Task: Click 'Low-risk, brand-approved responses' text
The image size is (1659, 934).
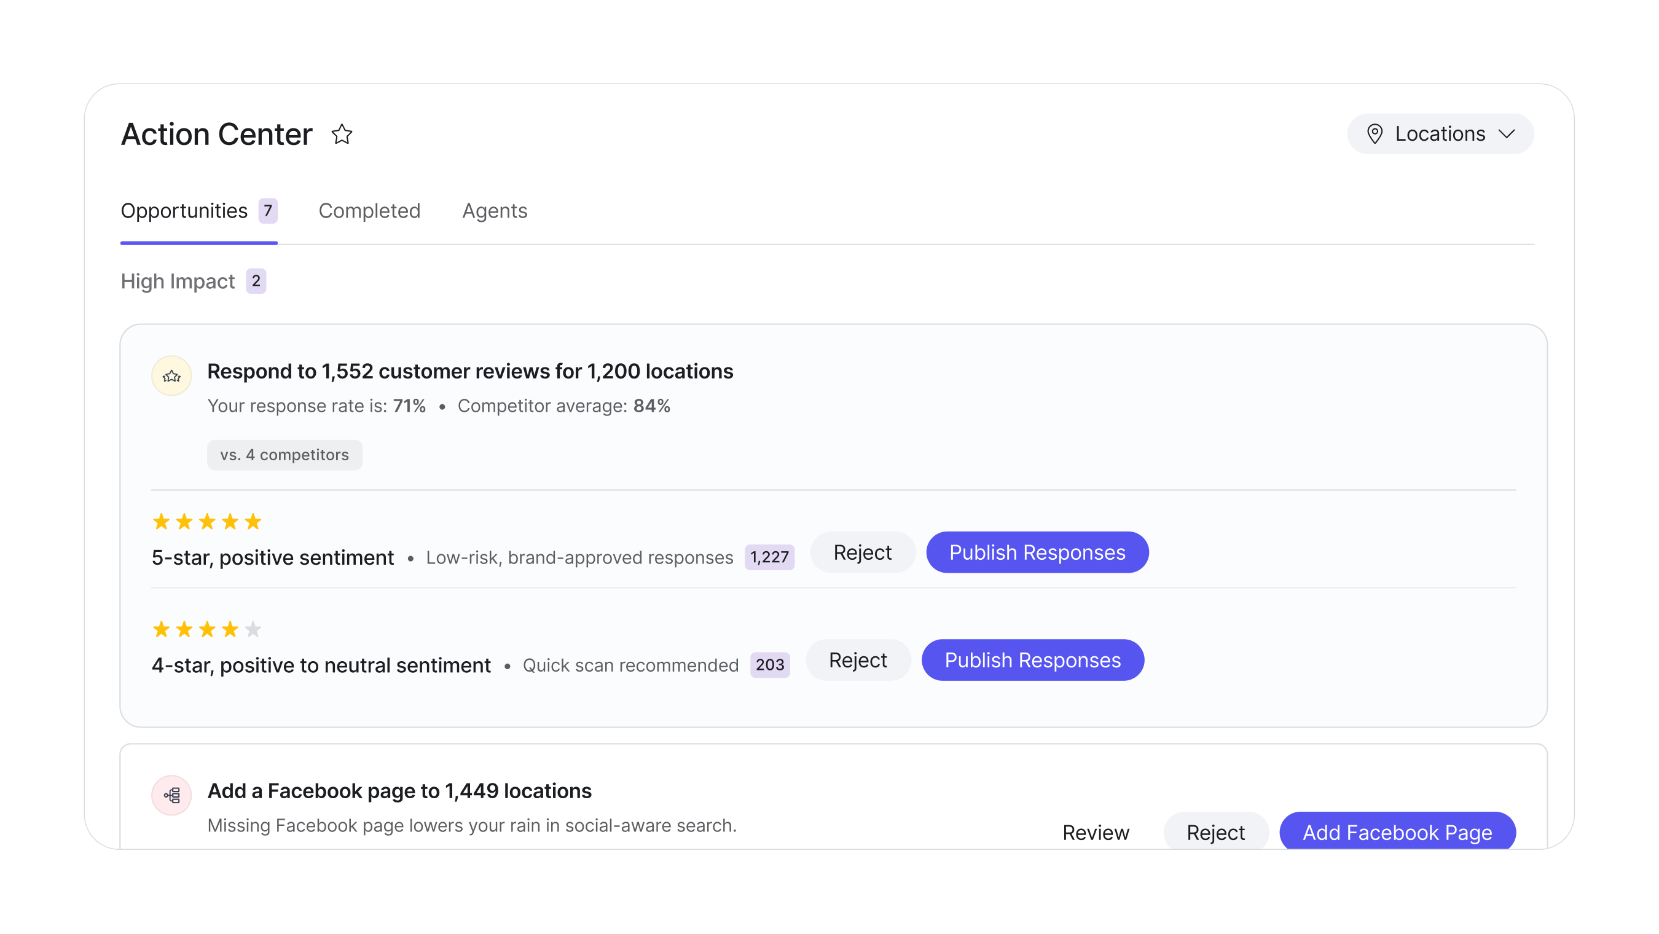Action: tap(579, 558)
